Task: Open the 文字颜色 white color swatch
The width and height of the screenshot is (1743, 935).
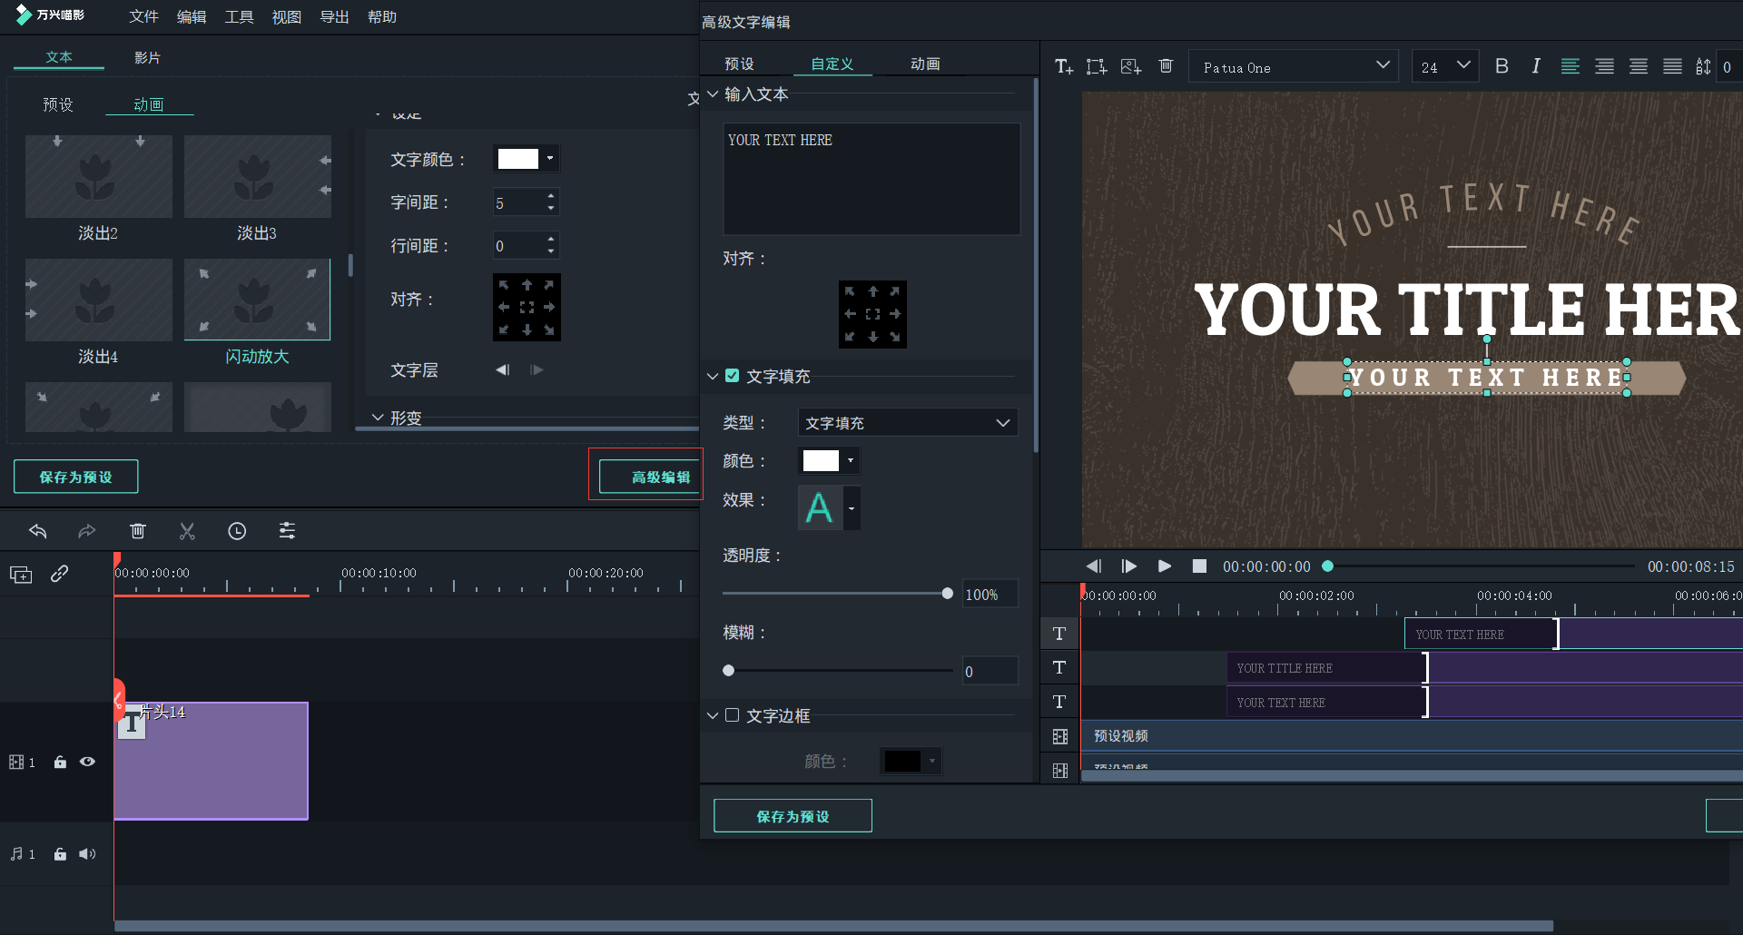Action: click(518, 159)
